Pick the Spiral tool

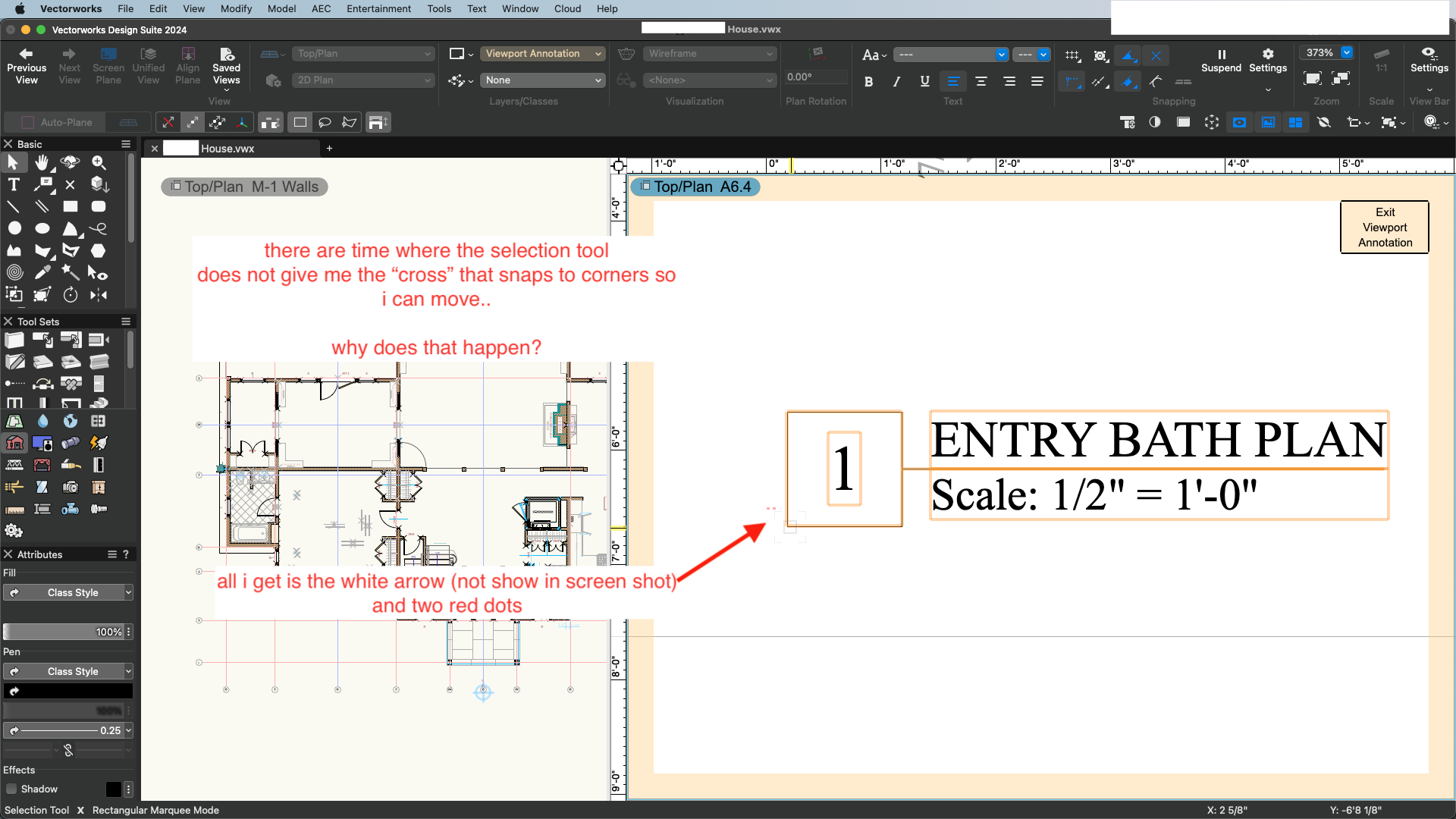[14, 272]
